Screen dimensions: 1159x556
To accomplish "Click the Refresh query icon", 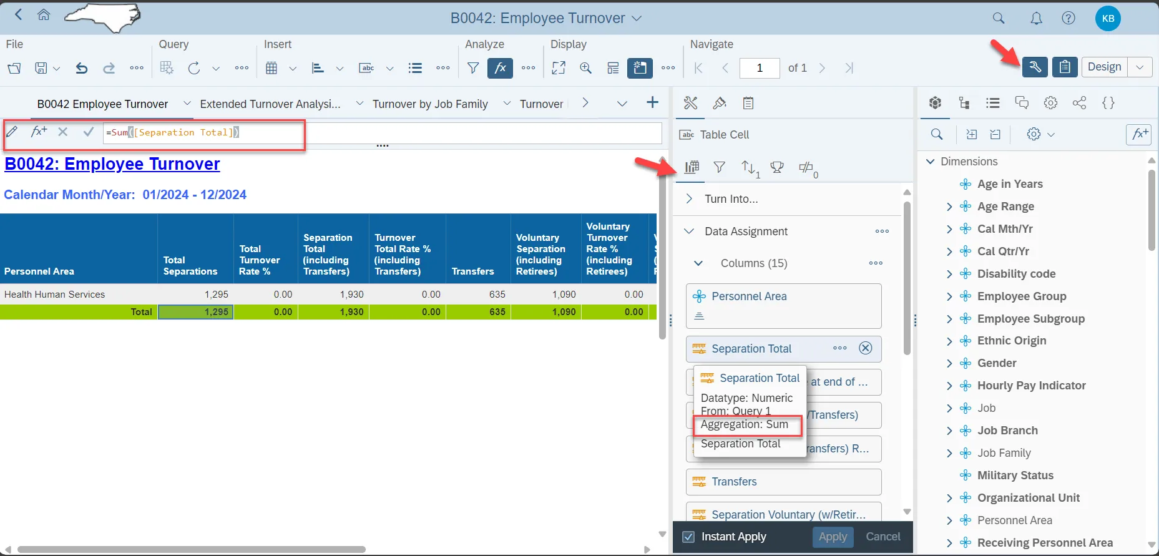I will [x=194, y=68].
